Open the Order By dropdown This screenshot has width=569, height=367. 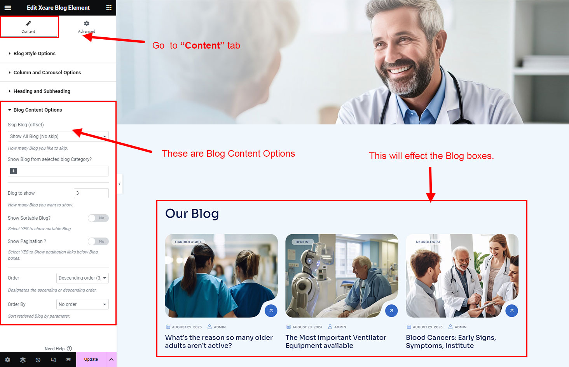[82, 304]
